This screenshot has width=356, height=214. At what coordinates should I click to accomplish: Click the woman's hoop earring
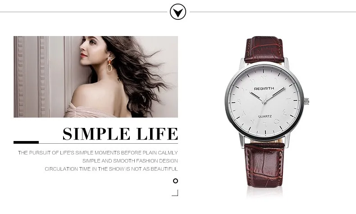pyautogui.click(x=110, y=66)
